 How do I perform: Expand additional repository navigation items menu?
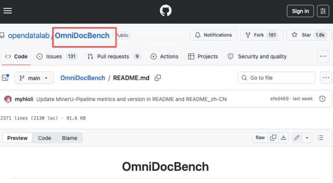[323, 56]
